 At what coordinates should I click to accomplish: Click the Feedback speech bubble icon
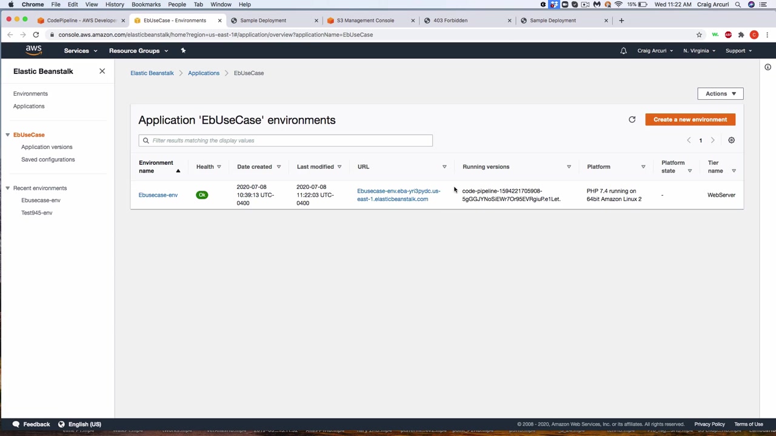16,424
